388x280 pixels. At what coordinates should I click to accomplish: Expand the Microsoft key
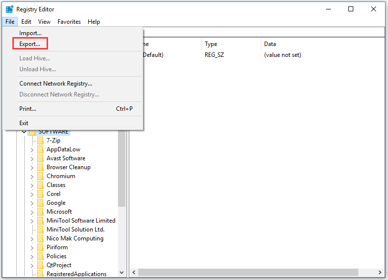click(x=32, y=212)
